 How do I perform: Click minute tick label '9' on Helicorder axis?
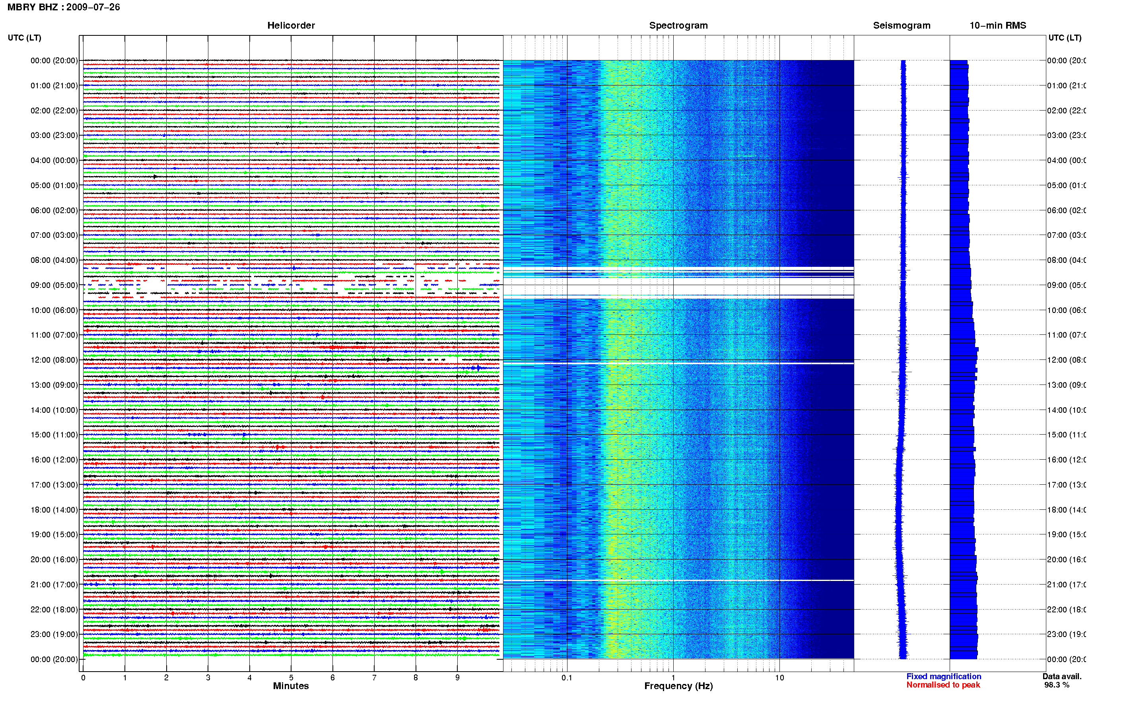pos(457,678)
